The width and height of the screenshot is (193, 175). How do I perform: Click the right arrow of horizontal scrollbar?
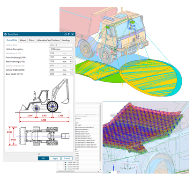point(98,171)
